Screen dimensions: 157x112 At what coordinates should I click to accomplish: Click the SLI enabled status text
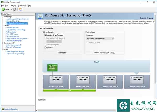click(x=62, y=53)
